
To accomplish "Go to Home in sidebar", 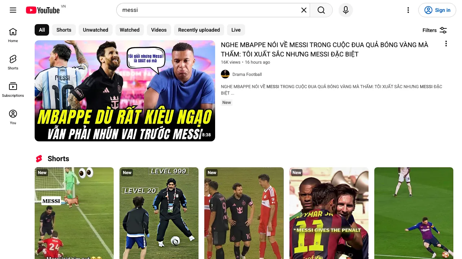I will point(13,35).
